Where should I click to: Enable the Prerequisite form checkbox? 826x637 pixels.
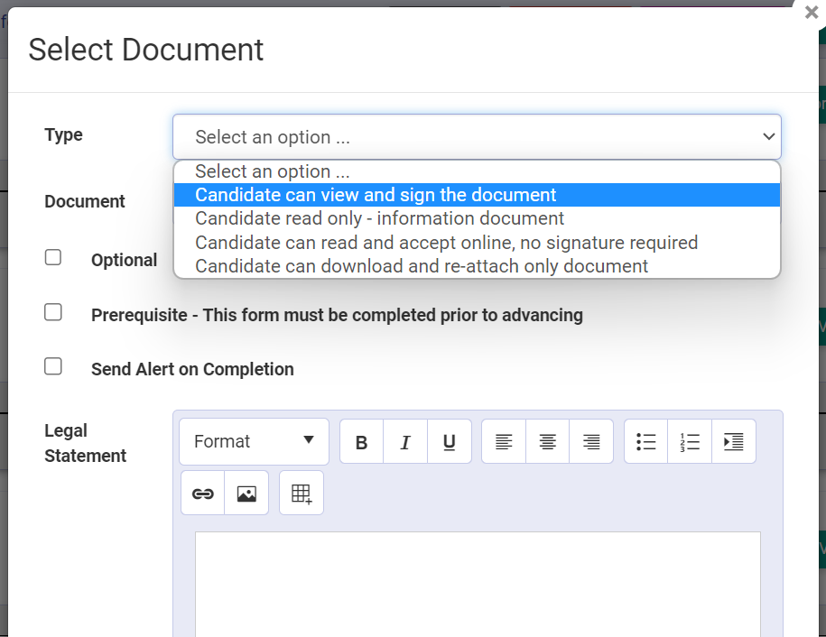(53, 312)
